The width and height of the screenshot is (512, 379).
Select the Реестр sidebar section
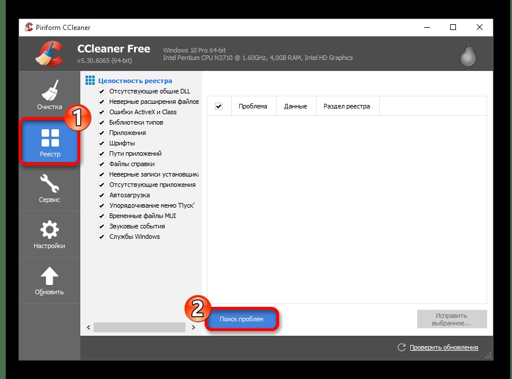click(x=49, y=142)
